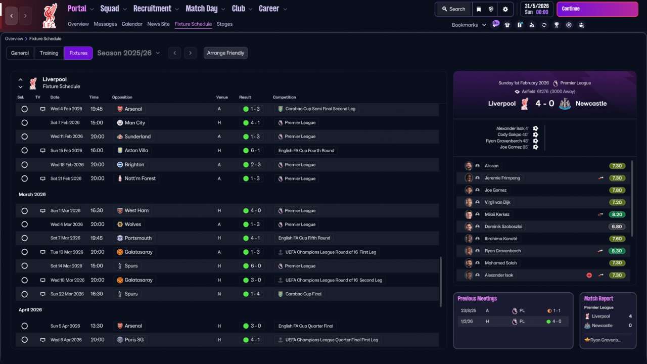
Task: Click the Arrange Friendly button
Action: 225,53
